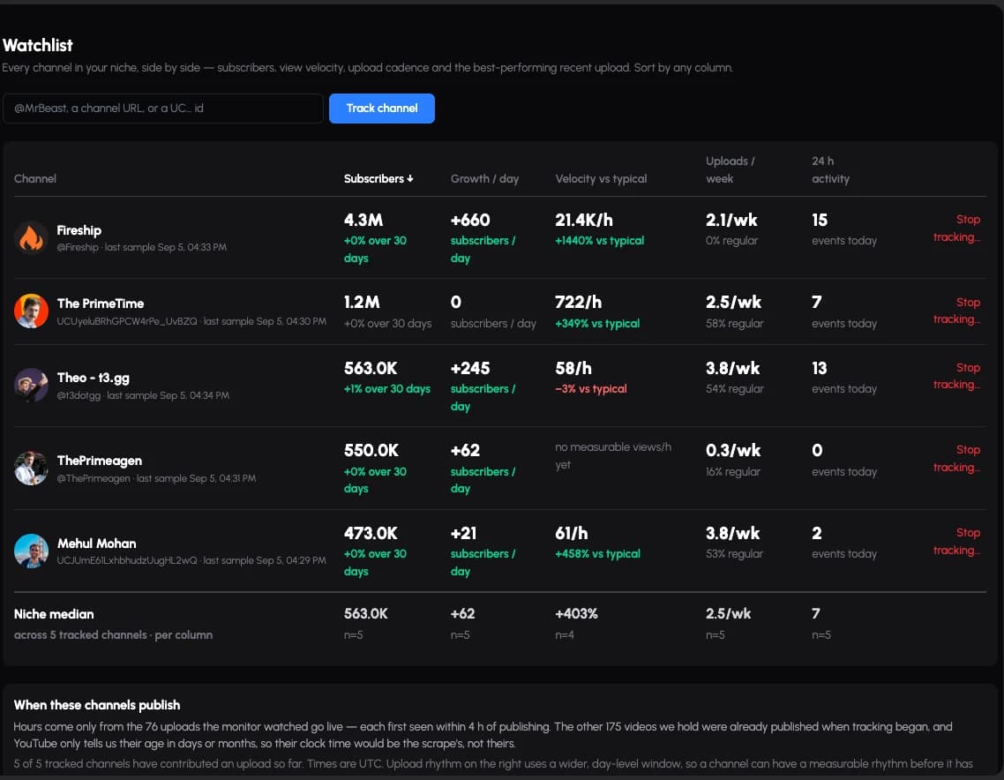Stop tracking ThePrimeagen channel
1004x780 pixels.
[x=956, y=459]
